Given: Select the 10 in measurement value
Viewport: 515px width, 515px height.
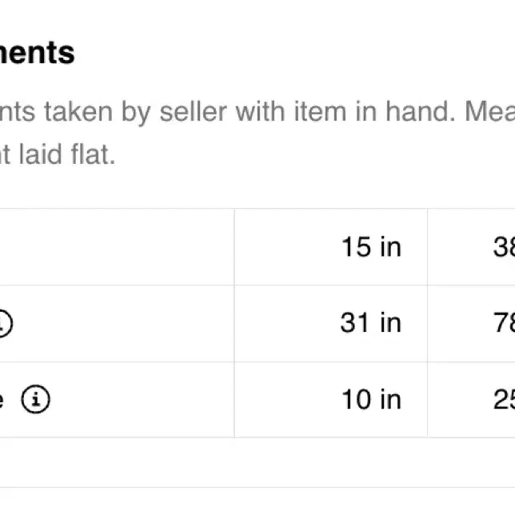Looking at the screenshot, I should click(x=371, y=399).
